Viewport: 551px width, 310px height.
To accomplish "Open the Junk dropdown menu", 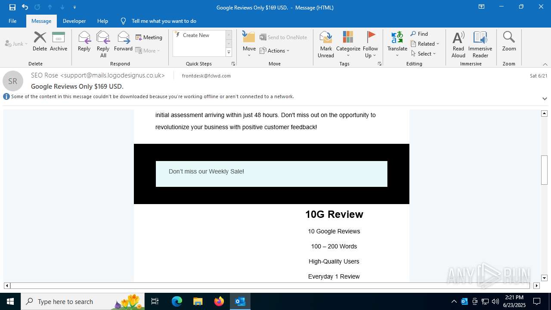I will [x=16, y=43].
